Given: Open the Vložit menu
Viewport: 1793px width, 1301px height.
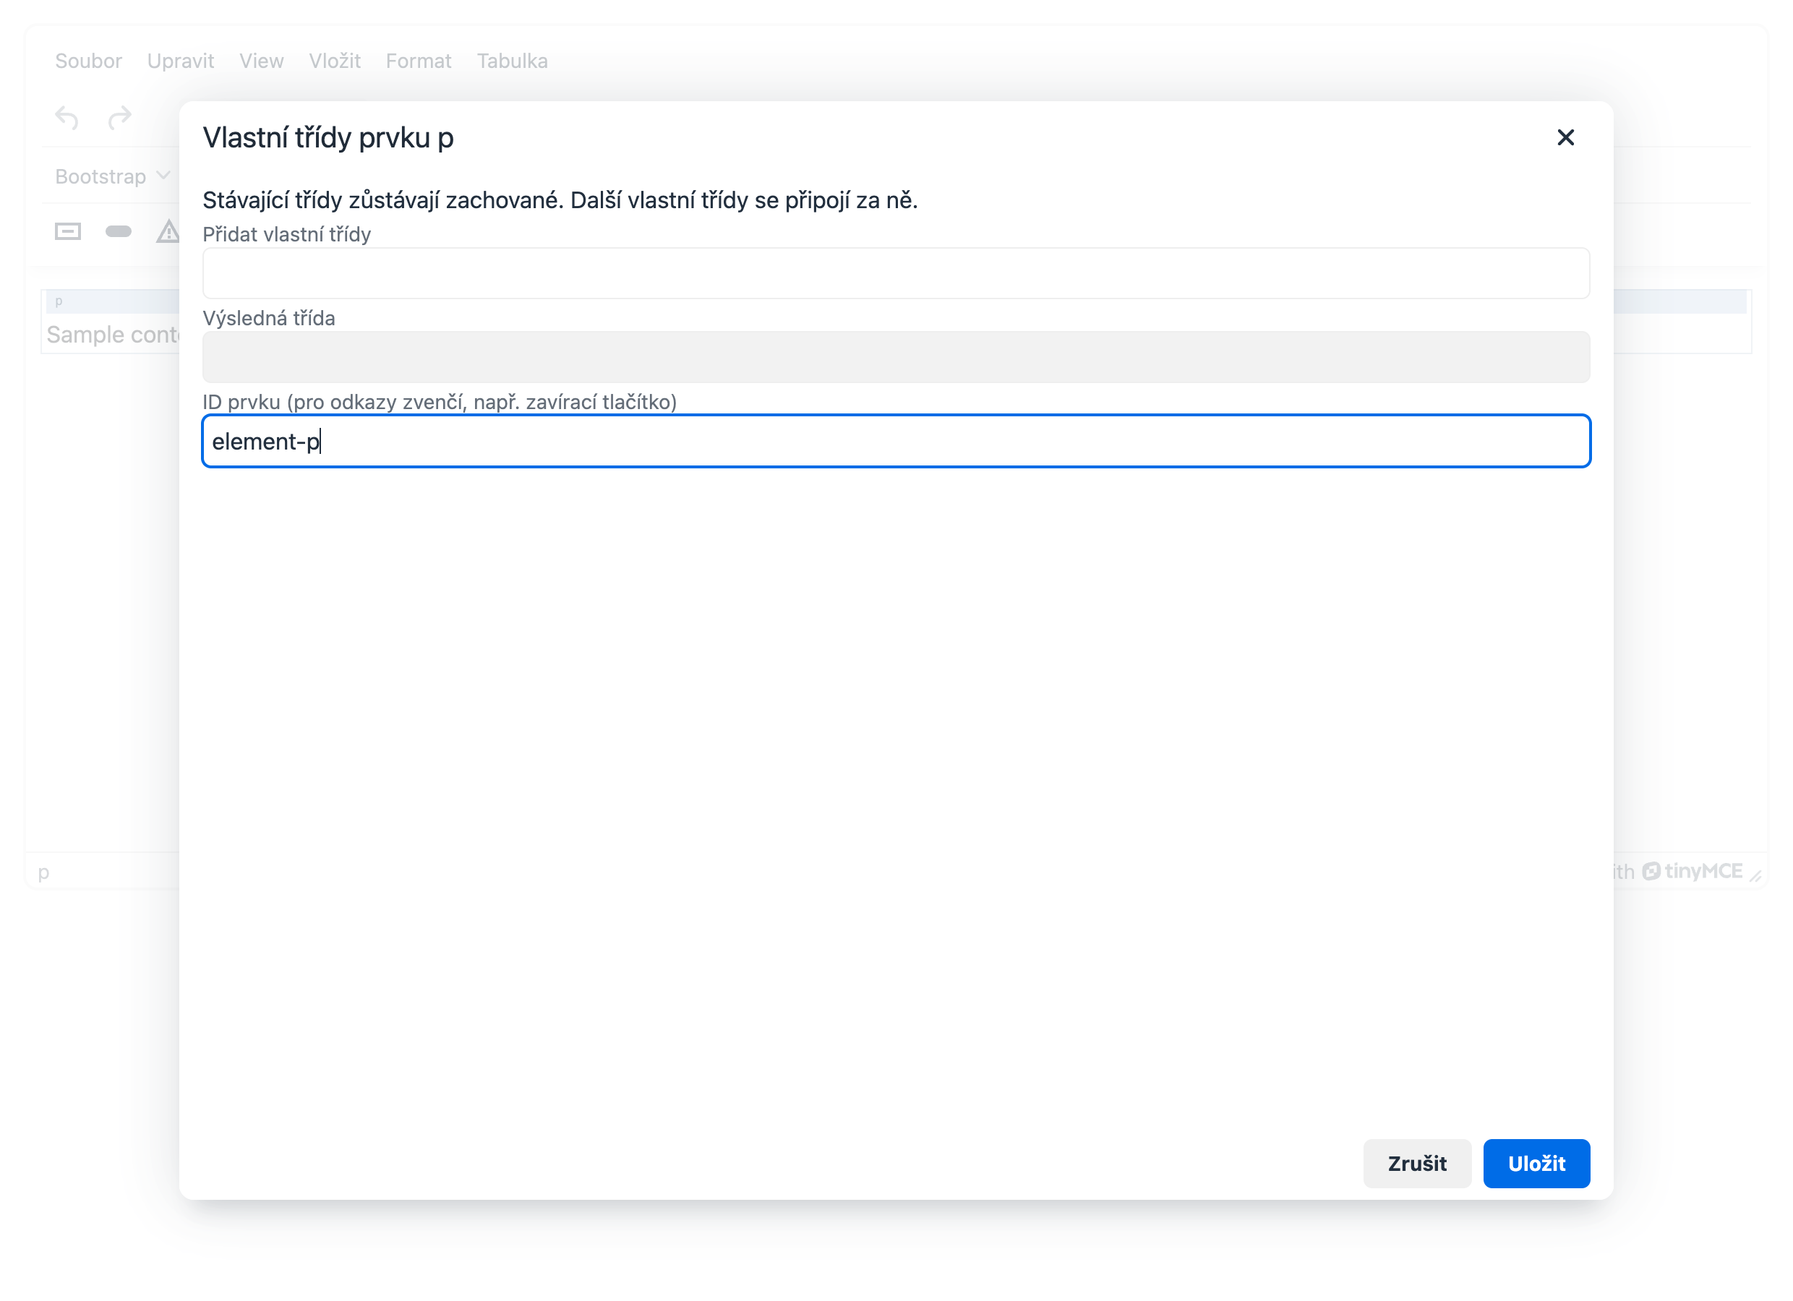Looking at the screenshot, I should pyautogui.click(x=335, y=61).
